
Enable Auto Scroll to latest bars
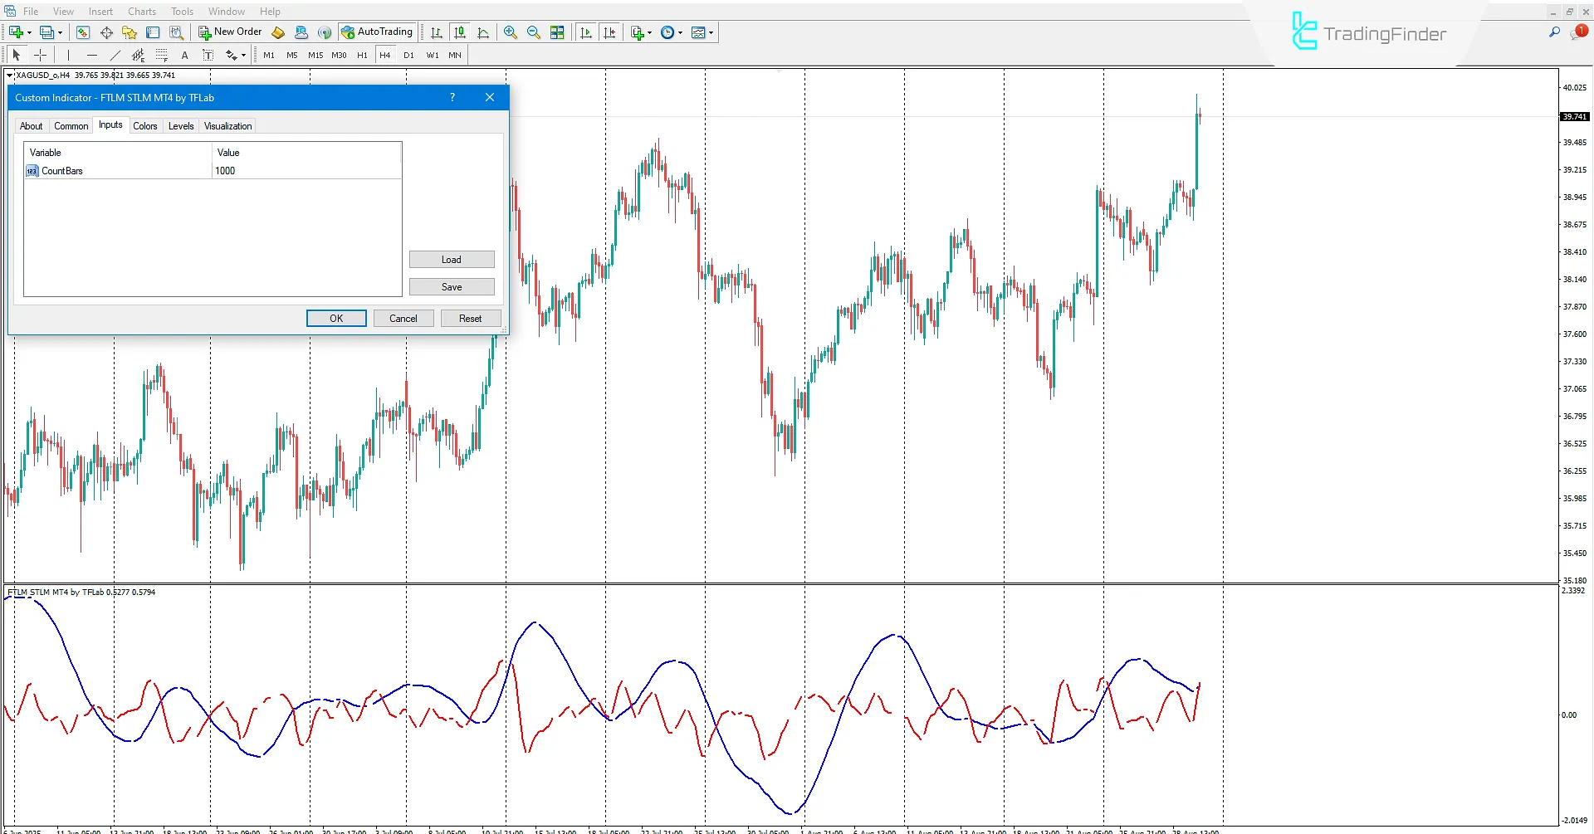tap(586, 32)
